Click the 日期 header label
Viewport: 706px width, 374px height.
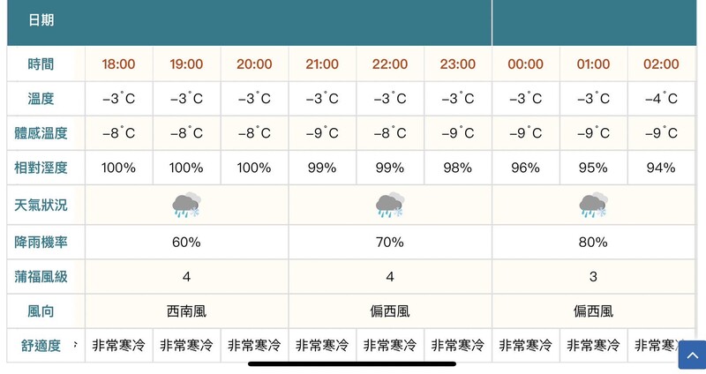point(41,20)
